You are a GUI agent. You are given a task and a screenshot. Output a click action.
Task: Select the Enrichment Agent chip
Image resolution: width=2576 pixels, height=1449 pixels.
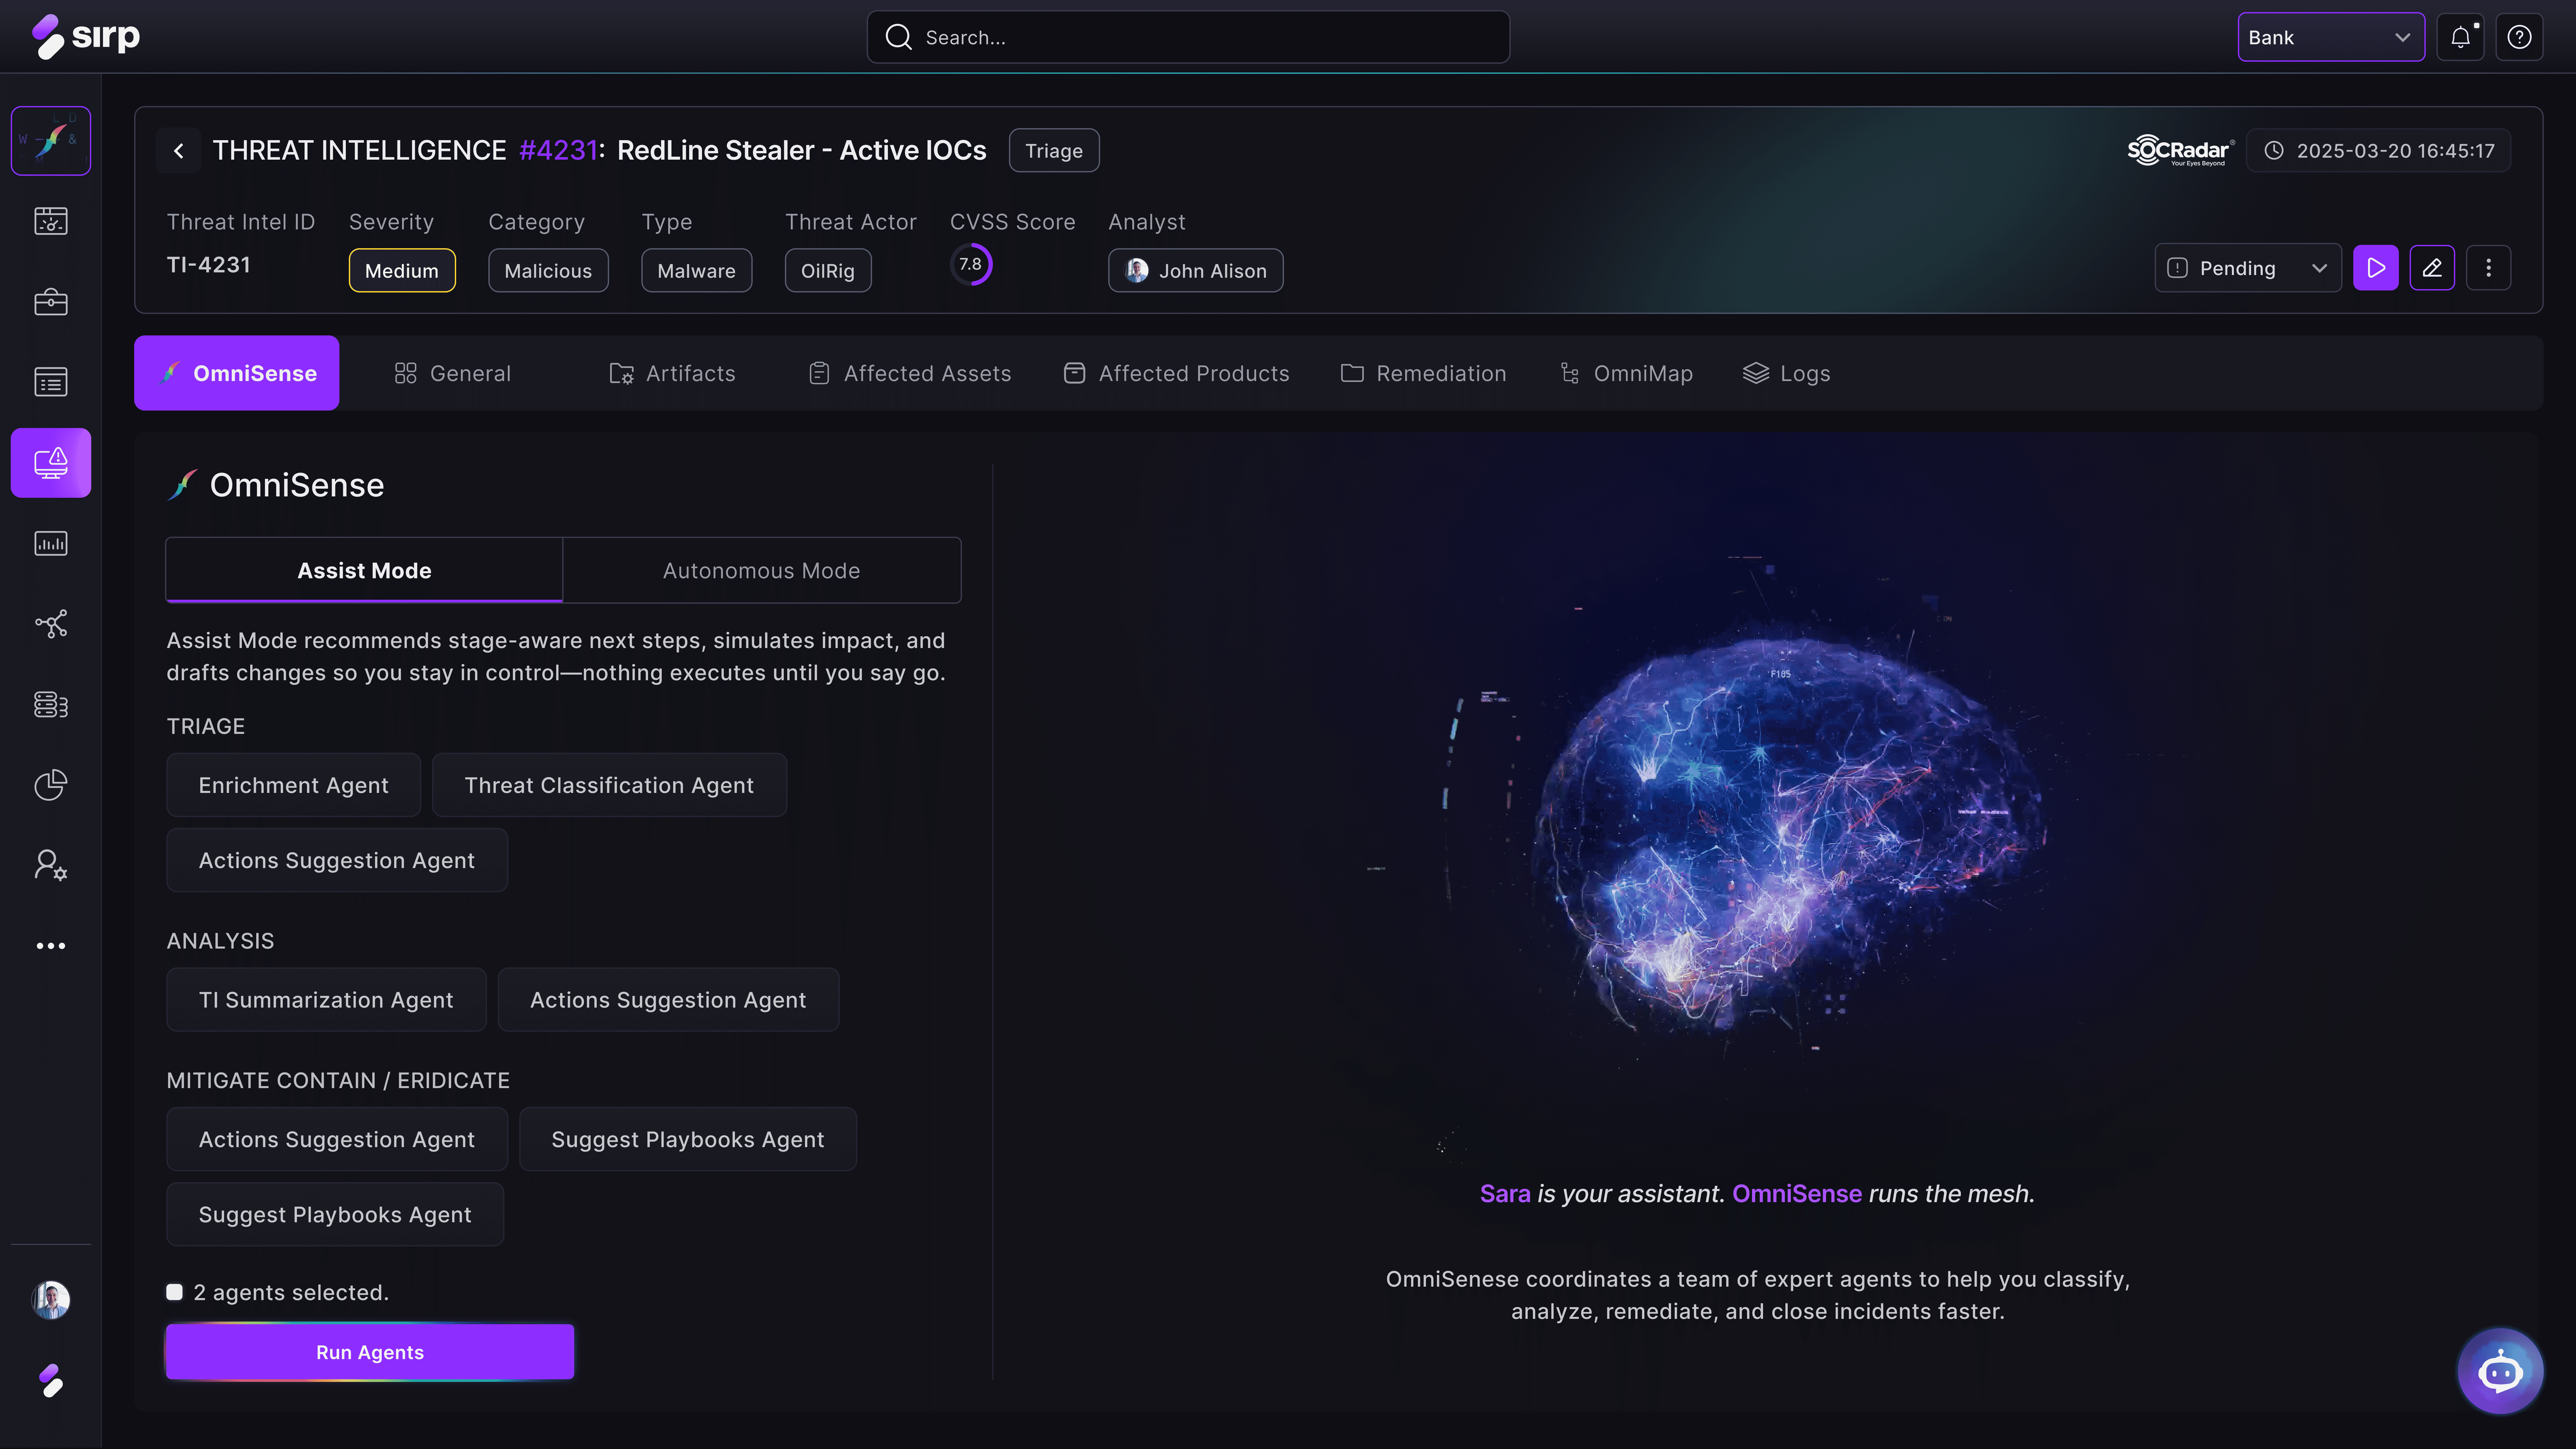click(293, 785)
